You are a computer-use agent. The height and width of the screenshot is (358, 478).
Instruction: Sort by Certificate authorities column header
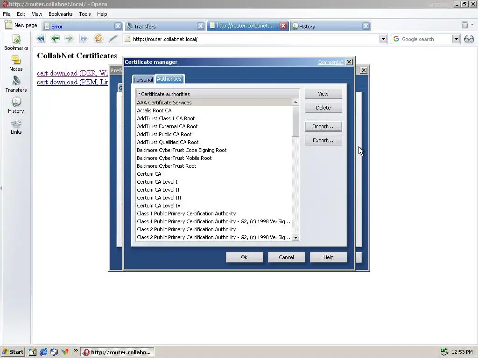[x=218, y=94]
